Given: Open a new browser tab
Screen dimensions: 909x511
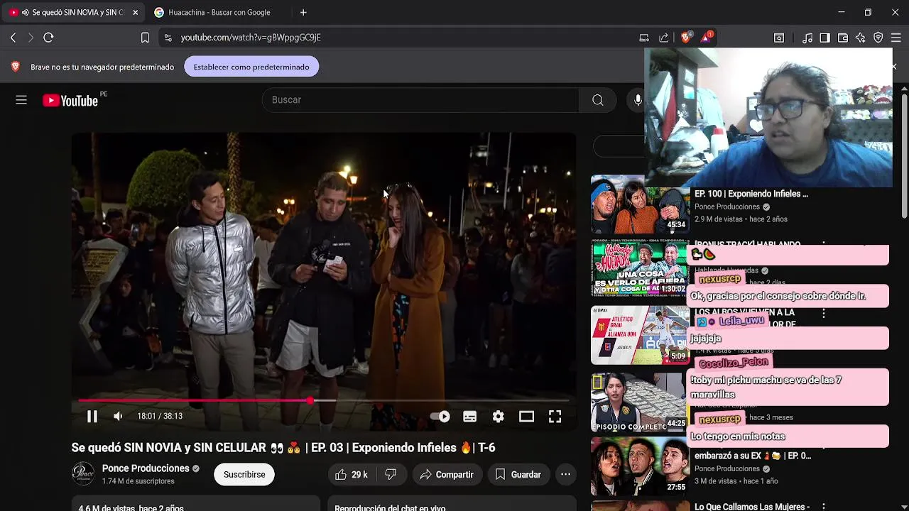Looking at the screenshot, I should (x=303, y=12).
